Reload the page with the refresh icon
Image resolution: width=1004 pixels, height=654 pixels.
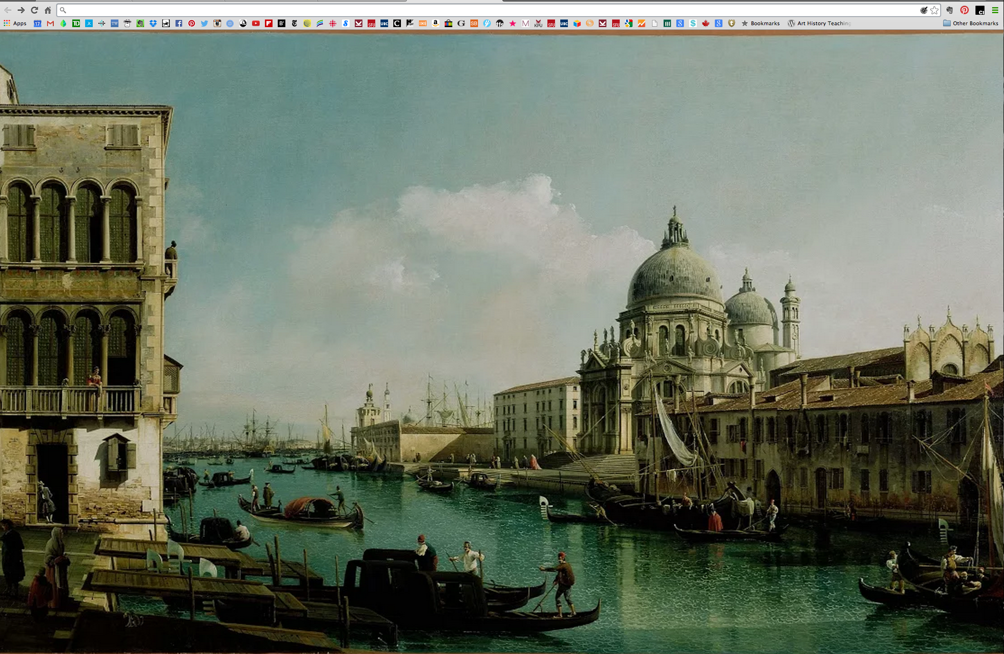point(34,10)
